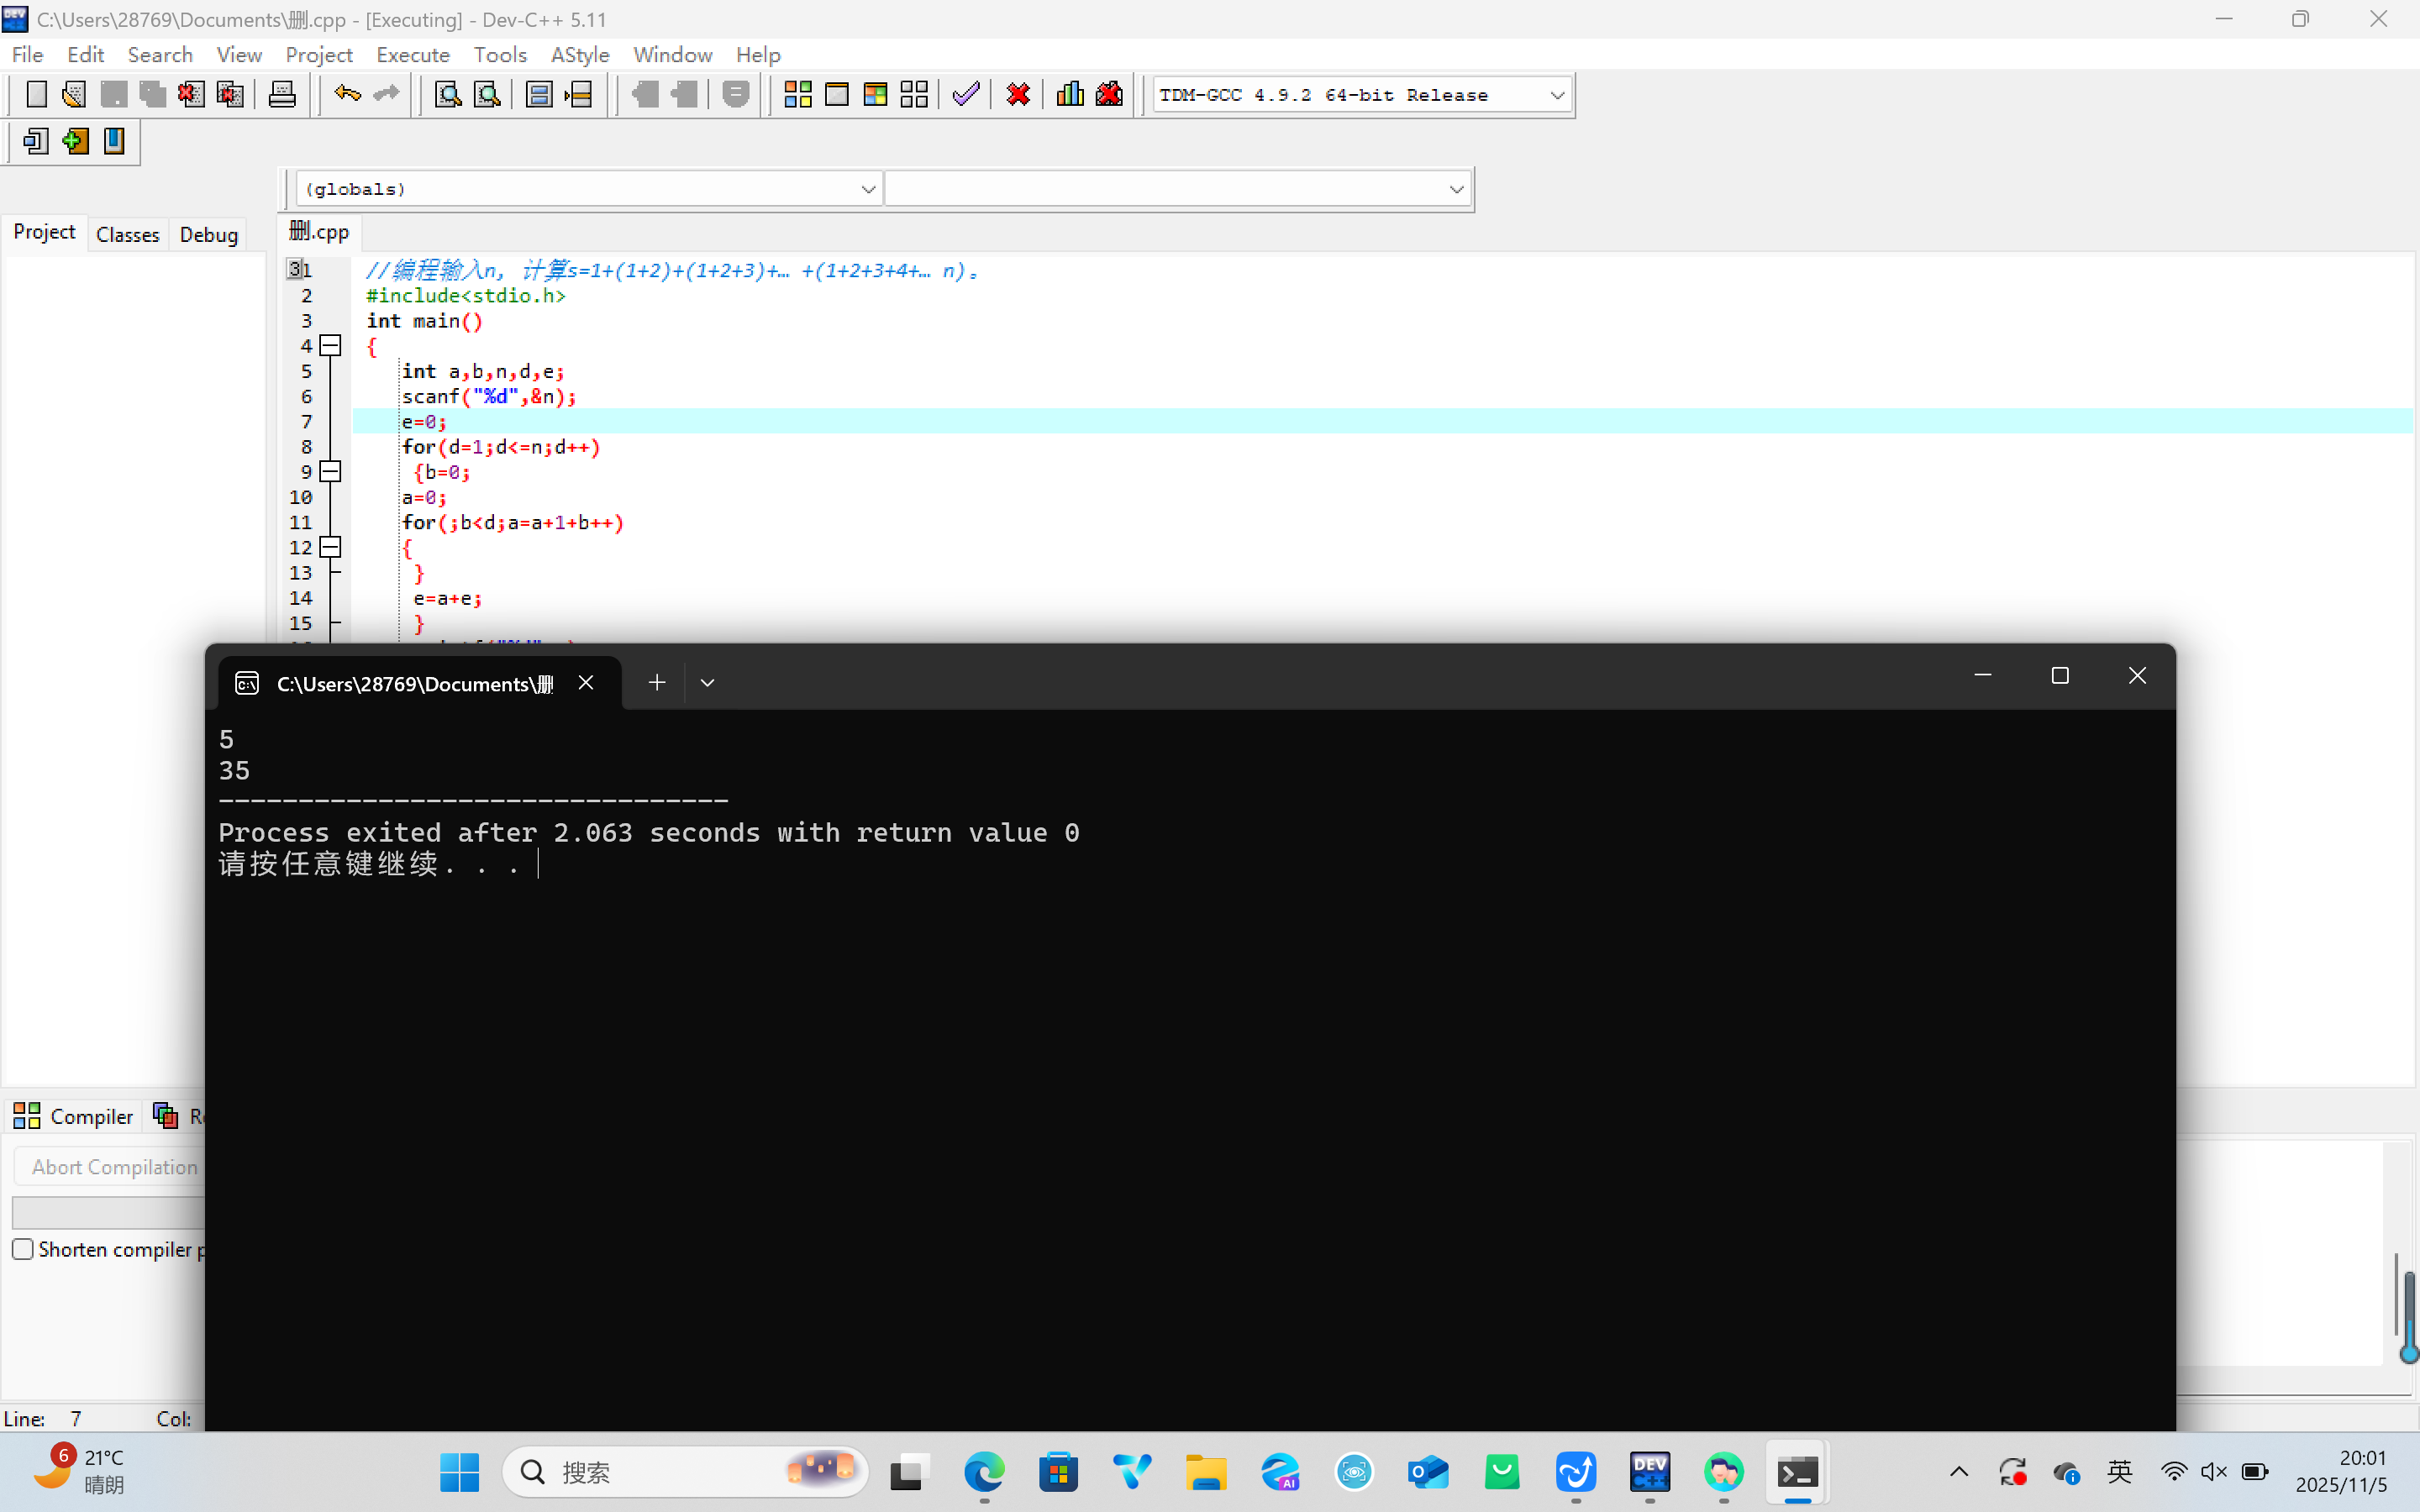Collapse the code fold at line 9

pyautogui.click(x=330, y=472)
